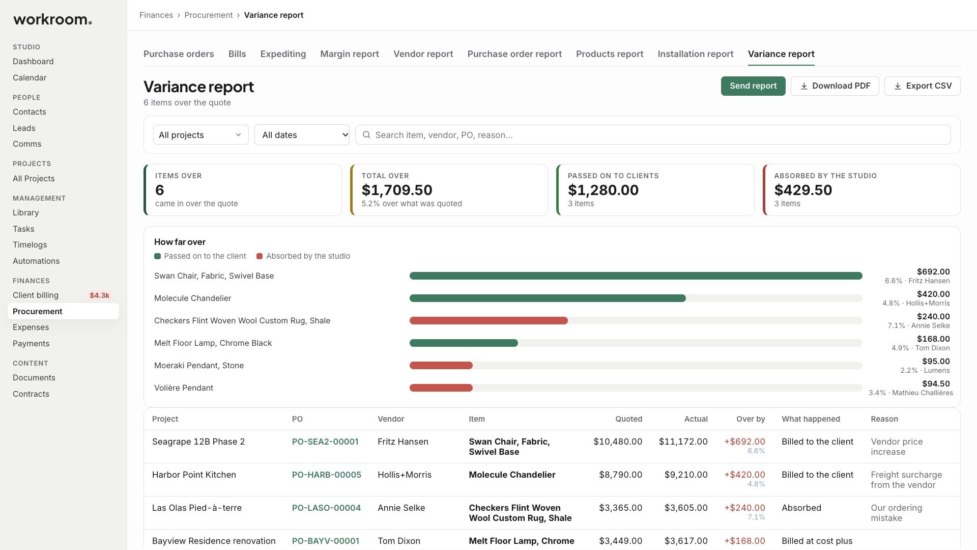Screen dimensions: 977x550
Task: Go to Automations in the sidebar
Action: pos(36,261)
